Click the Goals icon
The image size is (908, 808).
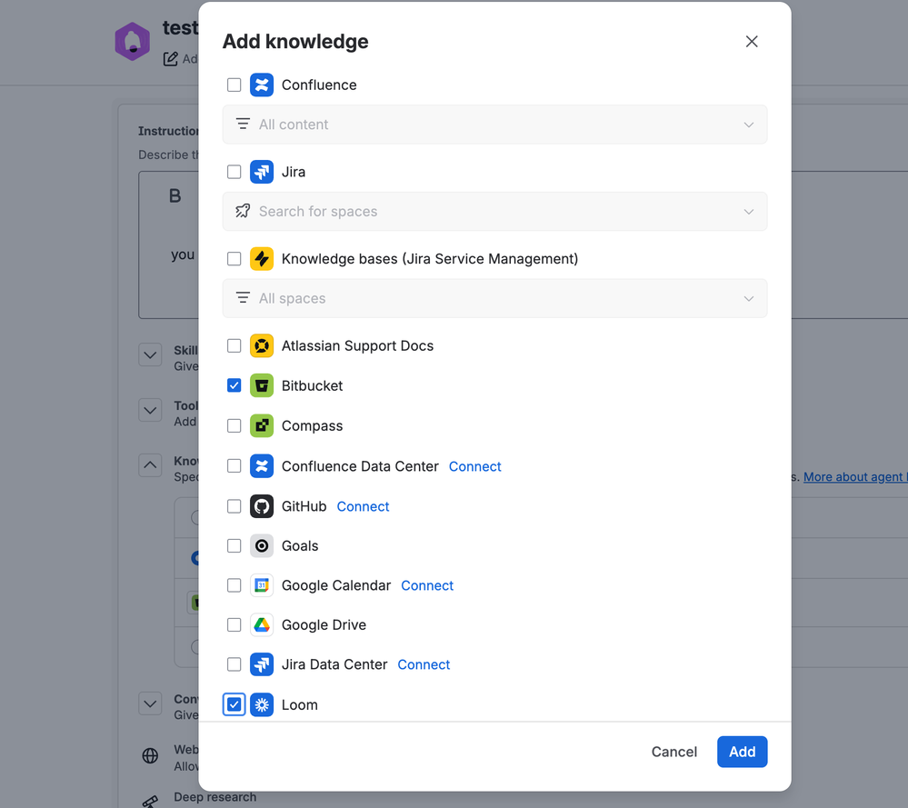[262, 545]
